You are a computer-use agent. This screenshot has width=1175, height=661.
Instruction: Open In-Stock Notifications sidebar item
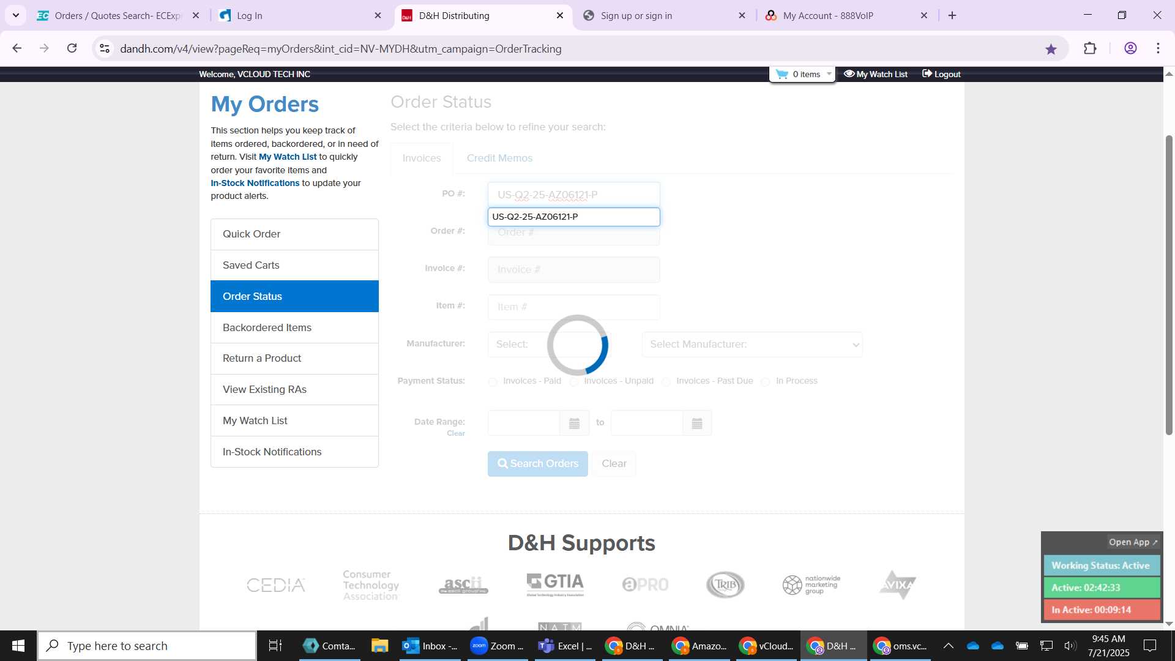click(294, 452)
